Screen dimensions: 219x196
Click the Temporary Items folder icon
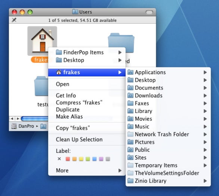point(130,165)
